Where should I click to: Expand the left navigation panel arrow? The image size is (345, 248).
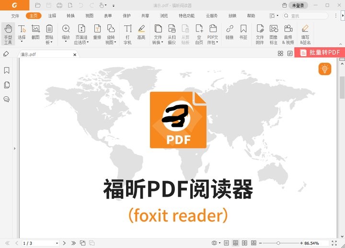[x=15, y=148]
